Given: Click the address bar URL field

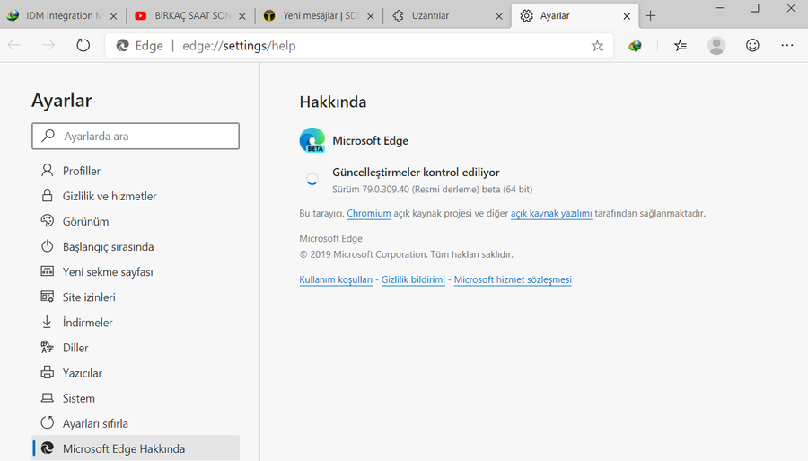Looking at the screenshot, I should coord(359,45).
